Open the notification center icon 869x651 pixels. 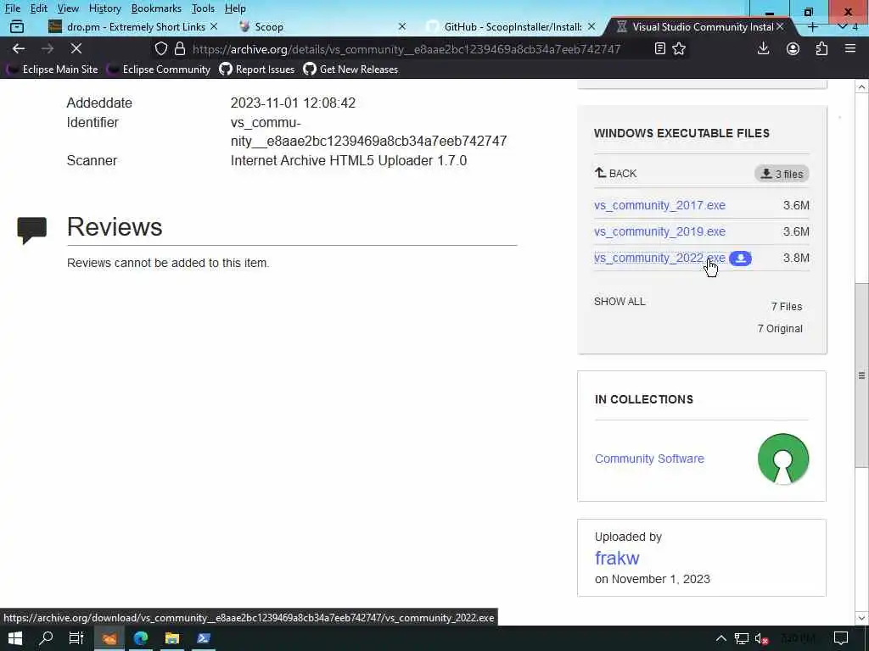[841, 638]
